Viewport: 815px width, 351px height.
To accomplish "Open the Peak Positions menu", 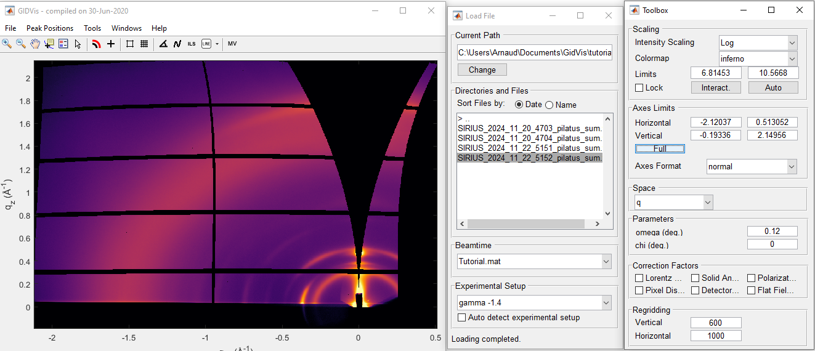I will click(x=50, y=28).
